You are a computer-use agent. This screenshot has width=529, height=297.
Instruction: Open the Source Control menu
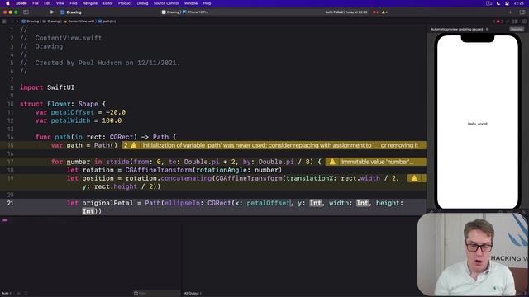point(166,3)
